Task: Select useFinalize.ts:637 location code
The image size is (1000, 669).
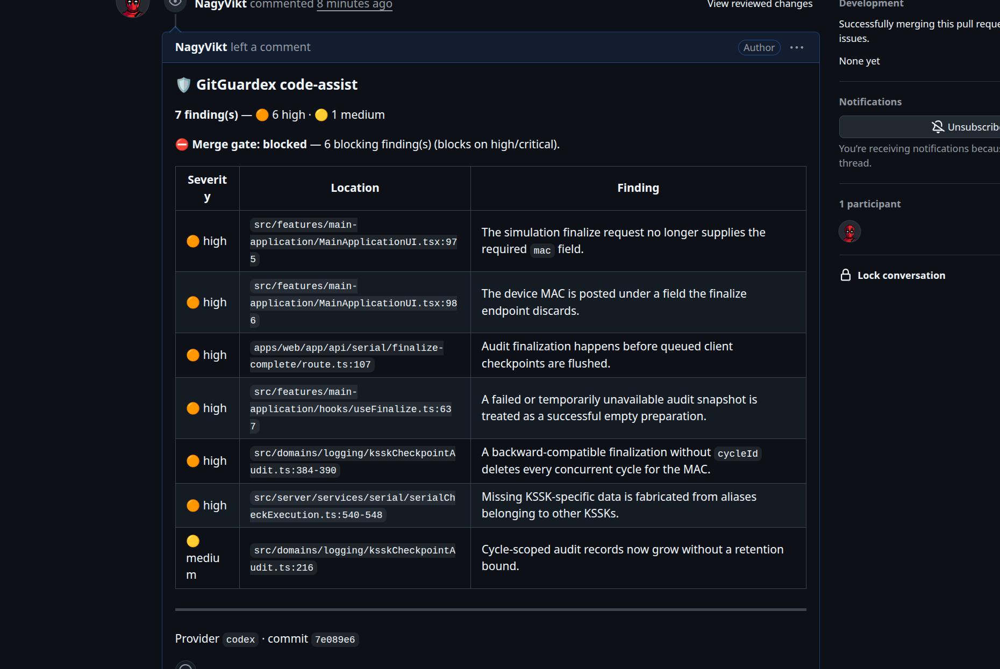Action: (351, 409)
